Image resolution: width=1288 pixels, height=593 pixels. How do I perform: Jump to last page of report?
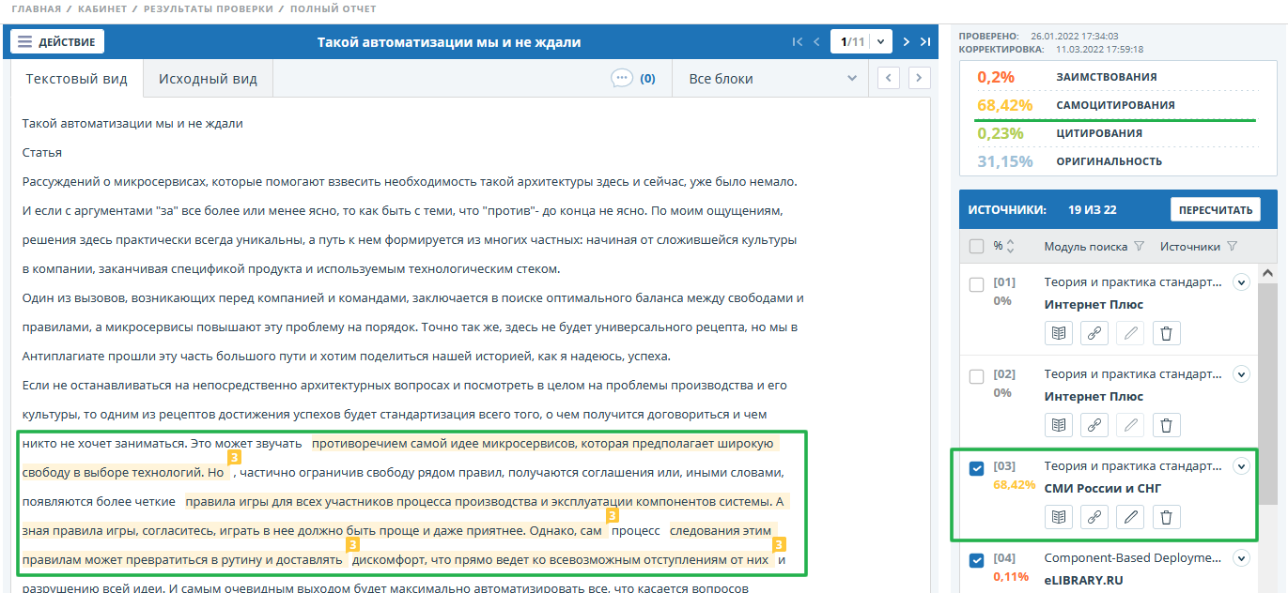(924, 42)
